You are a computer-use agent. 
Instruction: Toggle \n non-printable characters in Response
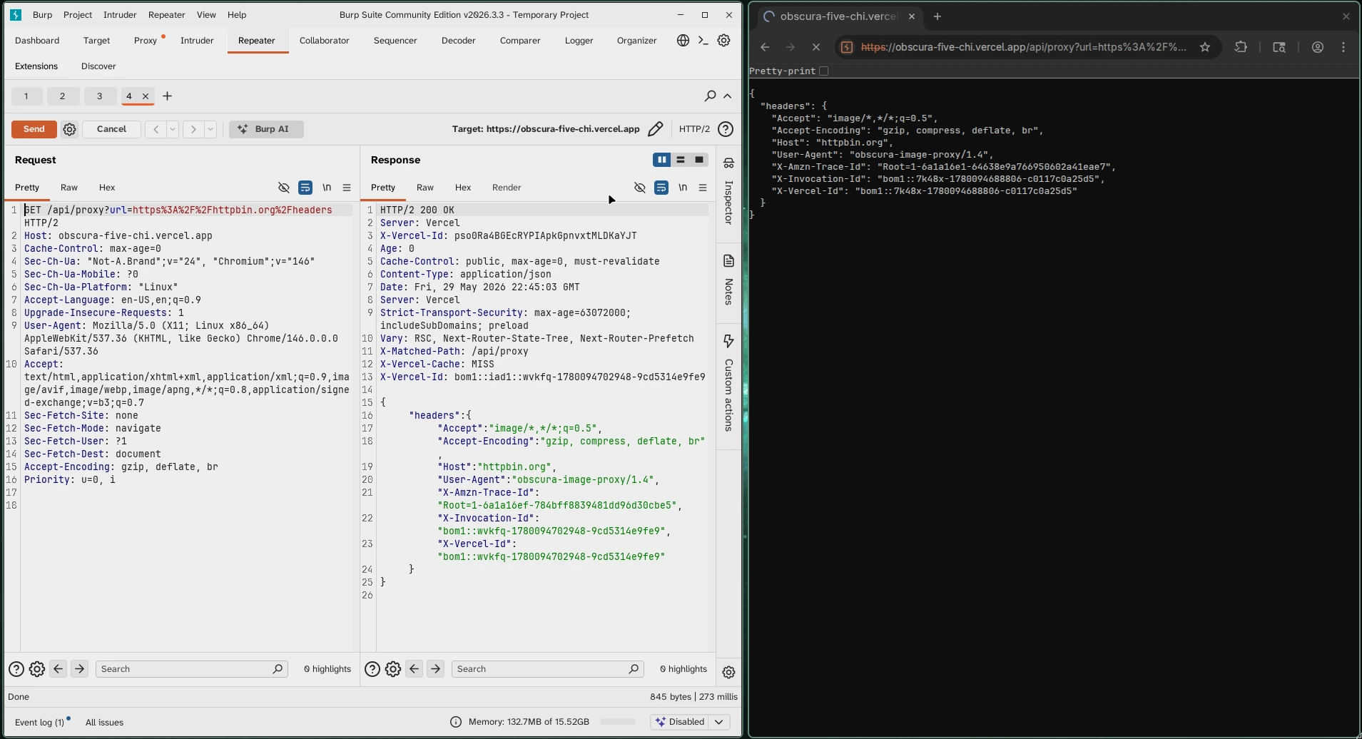coord(683,188)
